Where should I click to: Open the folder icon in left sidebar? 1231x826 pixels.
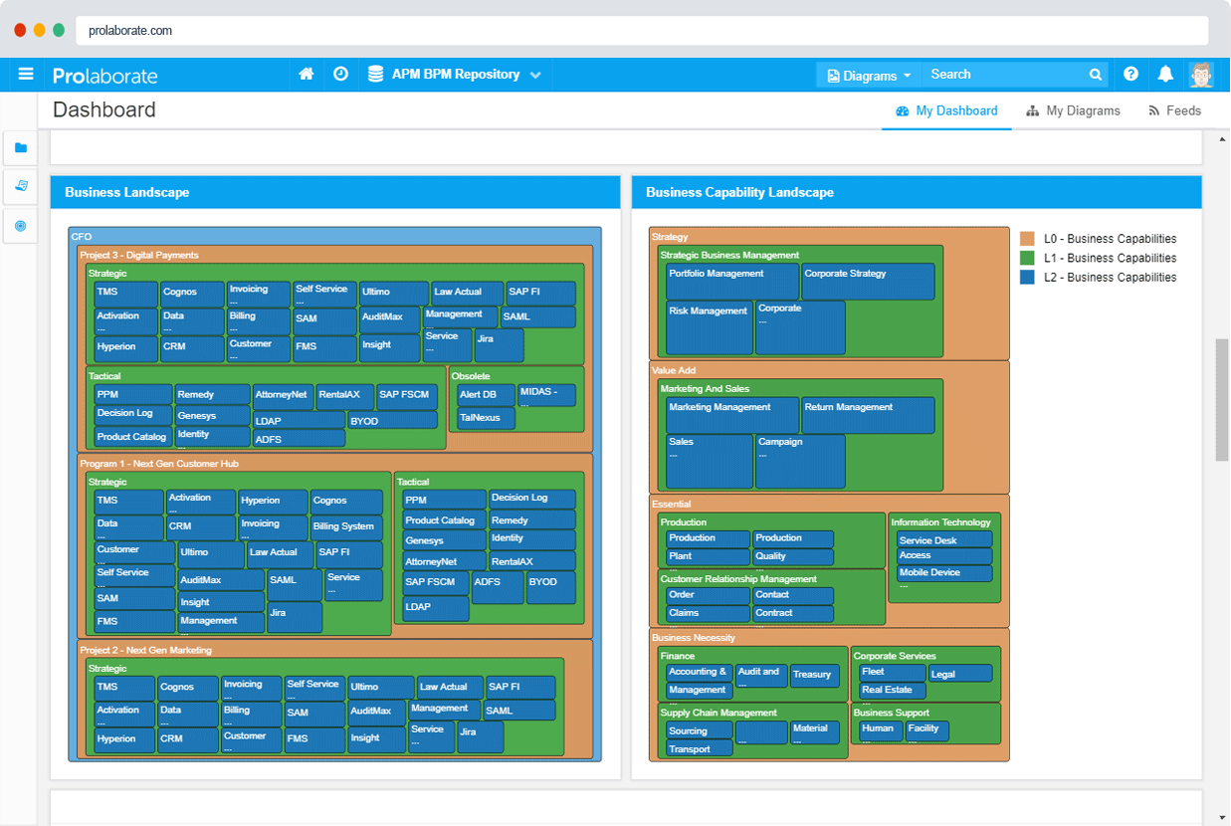click(21, 148)
